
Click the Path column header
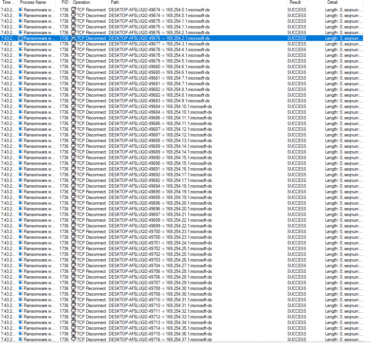[x=115, y=2]
